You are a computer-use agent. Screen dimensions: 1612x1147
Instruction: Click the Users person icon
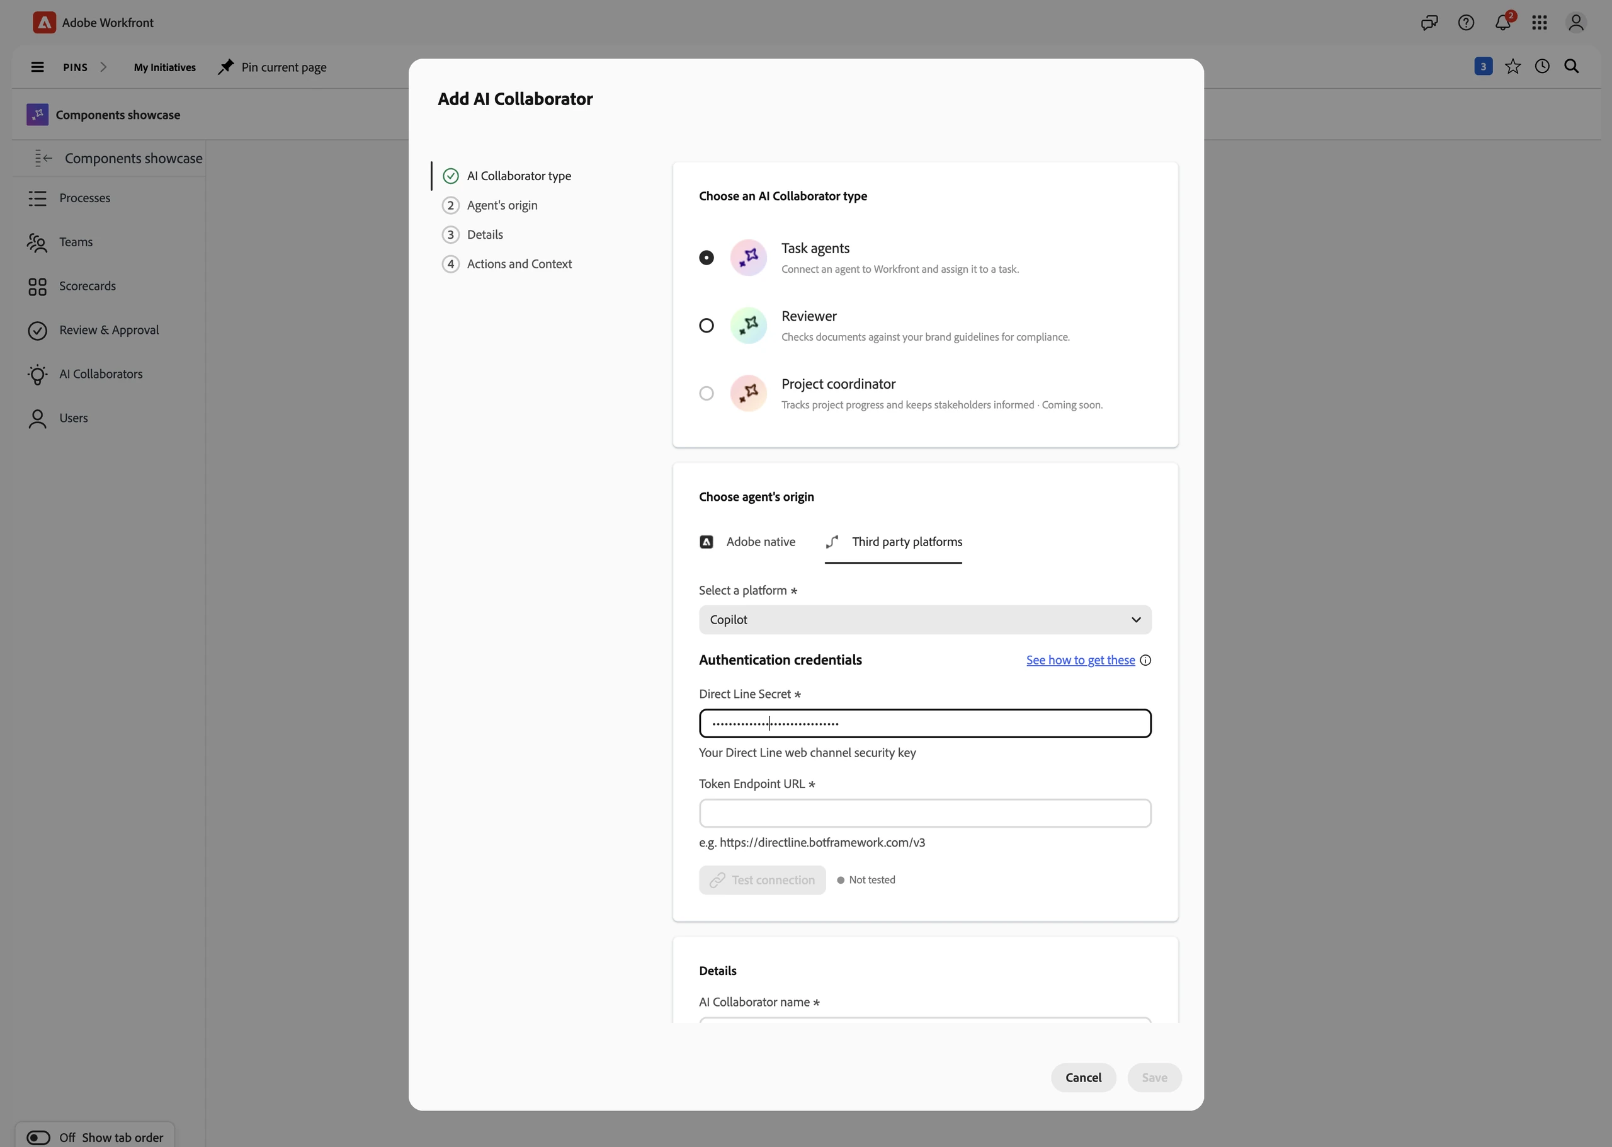pos(37,419)
